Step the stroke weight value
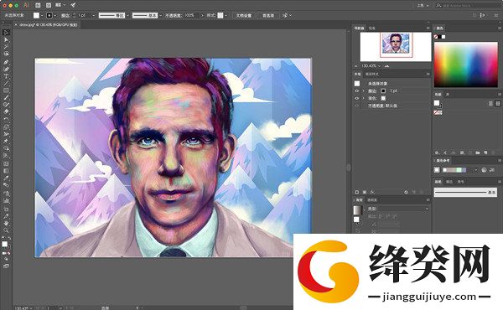Image resolution: width=503 pixels, height=310 pixels. [x=75, y=15]
